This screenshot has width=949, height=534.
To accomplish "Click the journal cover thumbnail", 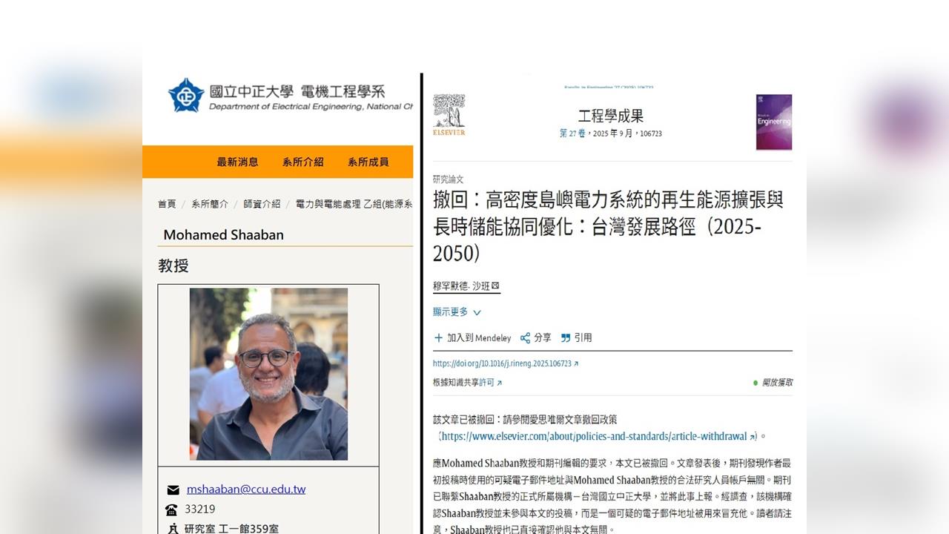I will point(773,122).
